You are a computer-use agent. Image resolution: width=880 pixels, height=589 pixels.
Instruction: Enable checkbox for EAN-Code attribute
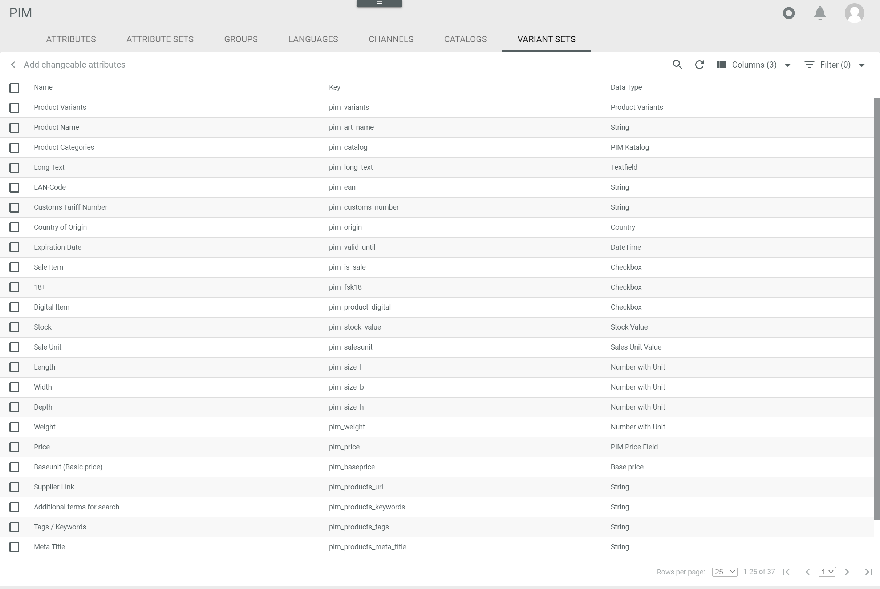tap(16, 187)
